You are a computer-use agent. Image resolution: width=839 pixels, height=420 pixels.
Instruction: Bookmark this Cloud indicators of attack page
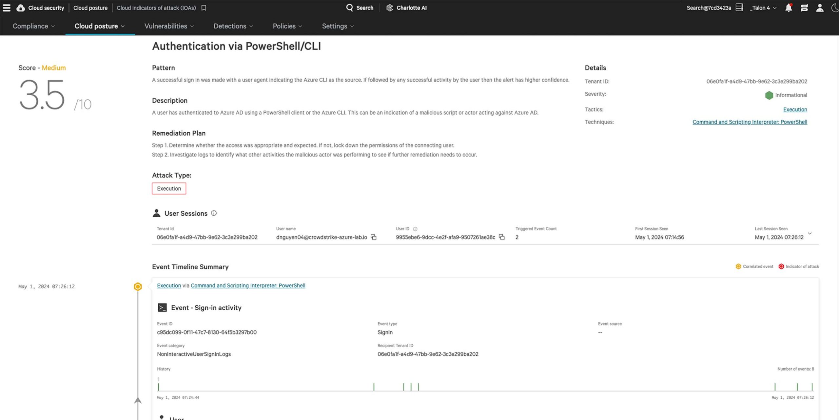(x=204, y=8)
